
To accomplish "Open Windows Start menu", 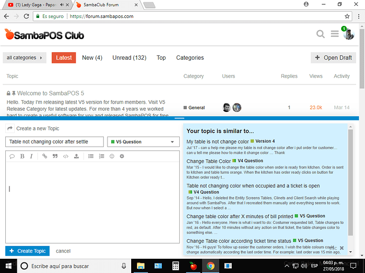I will (8, 266).
